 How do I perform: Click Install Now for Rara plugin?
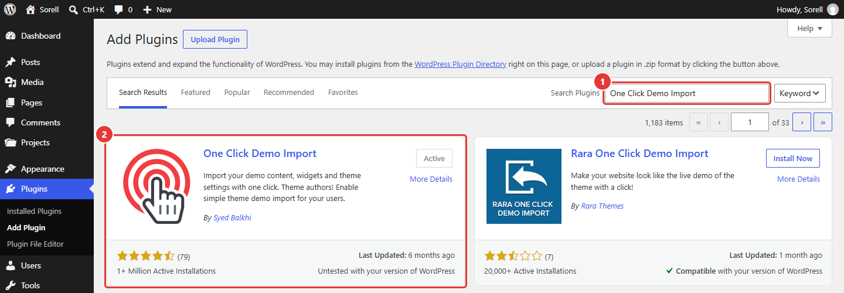792,158
